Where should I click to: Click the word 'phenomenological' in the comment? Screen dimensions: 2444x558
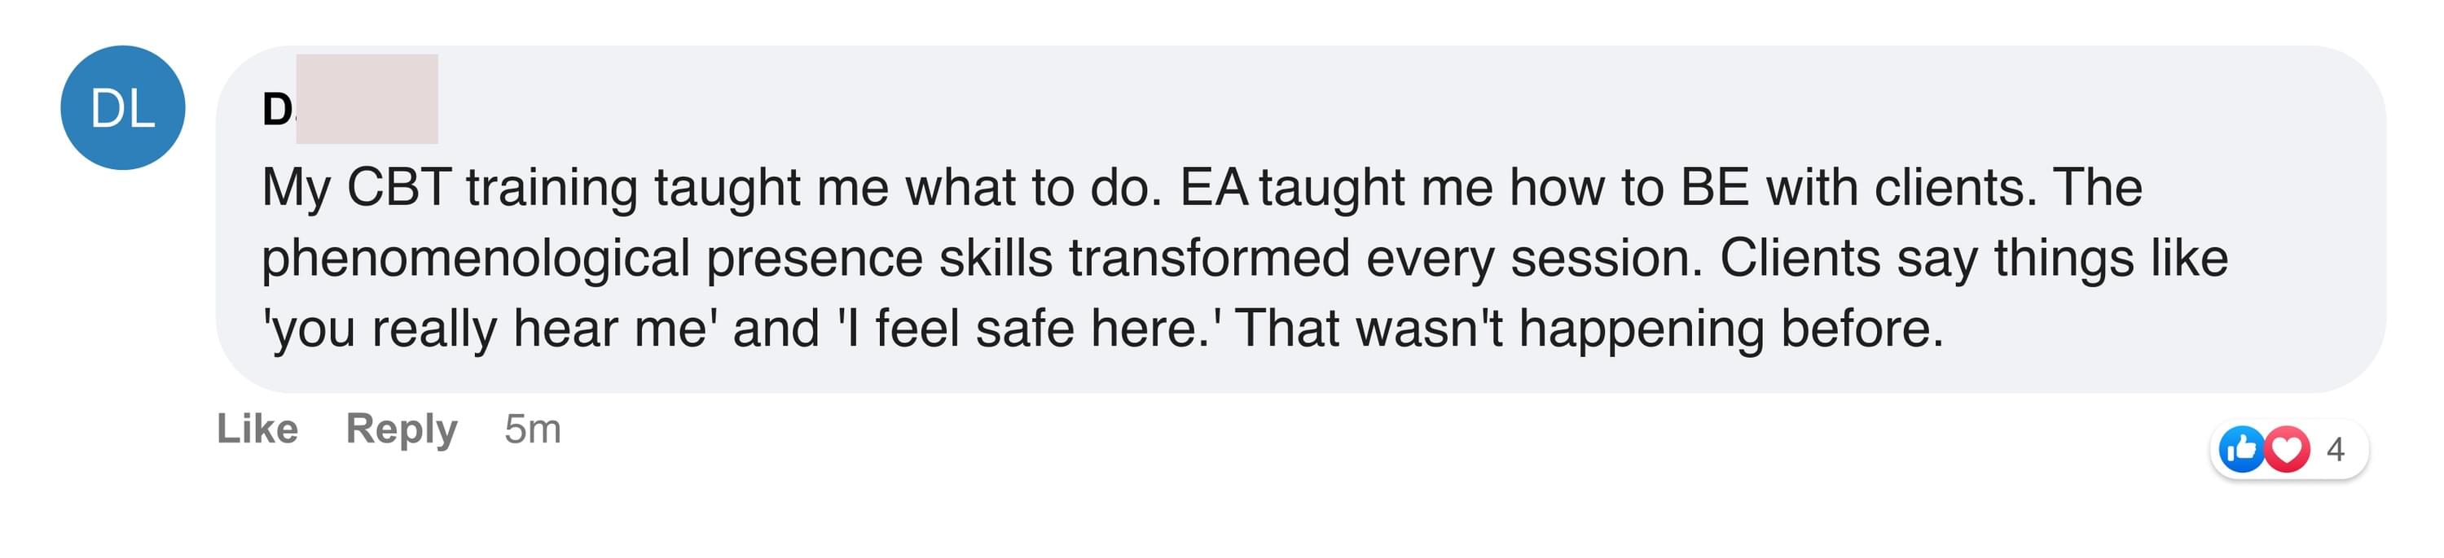(475, 258)
